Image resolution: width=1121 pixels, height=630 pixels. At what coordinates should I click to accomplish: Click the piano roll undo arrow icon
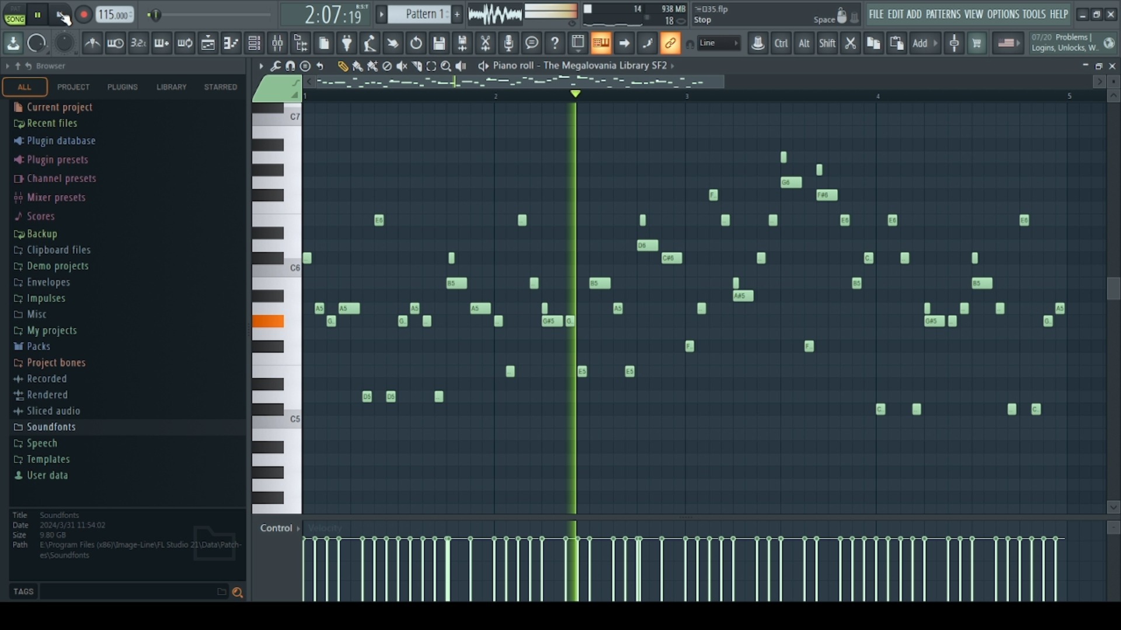(320, 66)
